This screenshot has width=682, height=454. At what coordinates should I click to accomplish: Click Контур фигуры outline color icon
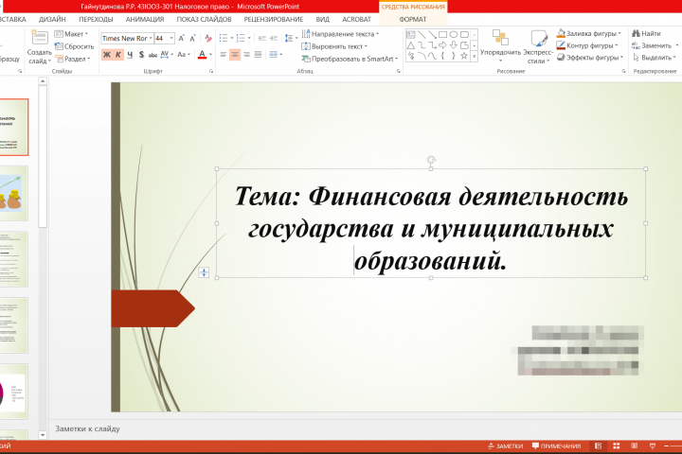(561, 45)
